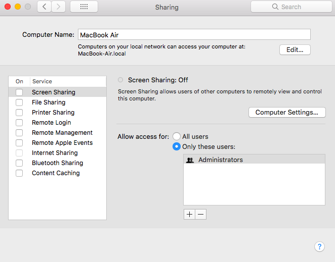This screenshot has height=262, width=335.
Task: Open help with the question mark button
Action: 319,247
